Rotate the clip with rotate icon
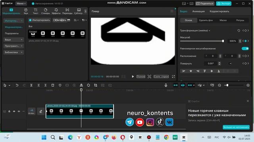Viewport: 254px width, 142px height. pyautogui.click(x=89, y=85)
